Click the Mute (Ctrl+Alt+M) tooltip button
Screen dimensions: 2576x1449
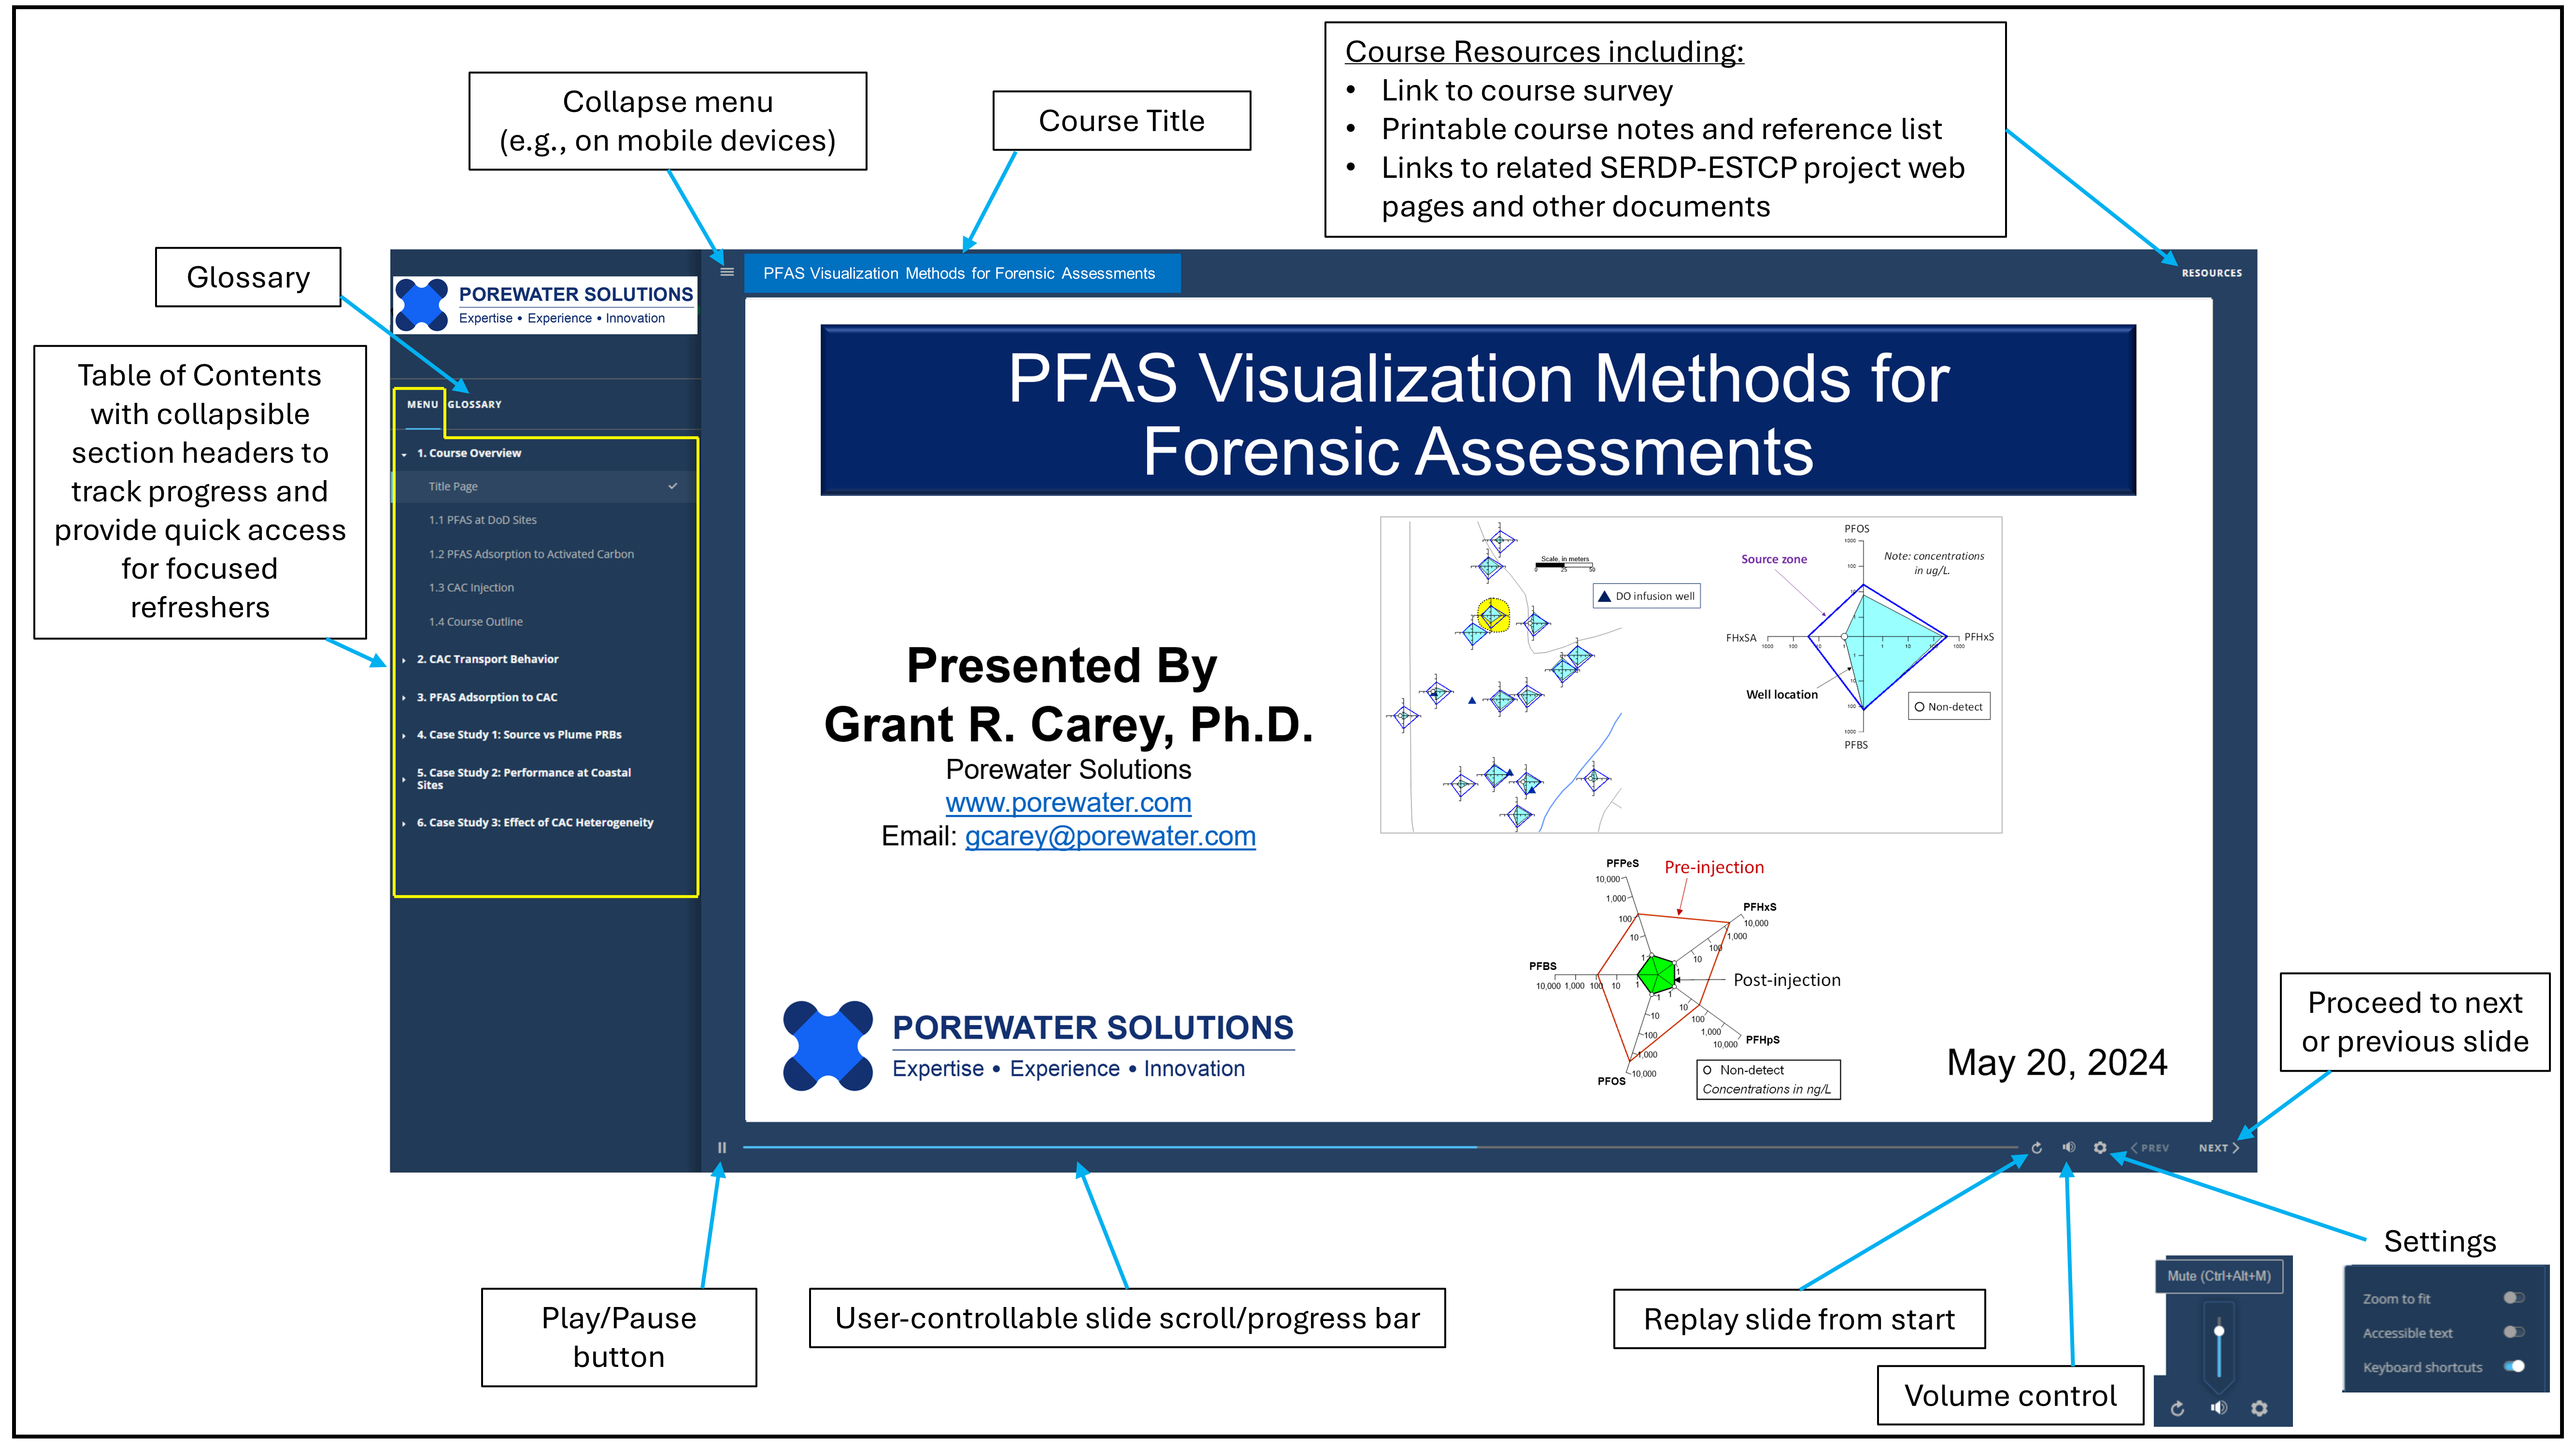(2219, 1276)
